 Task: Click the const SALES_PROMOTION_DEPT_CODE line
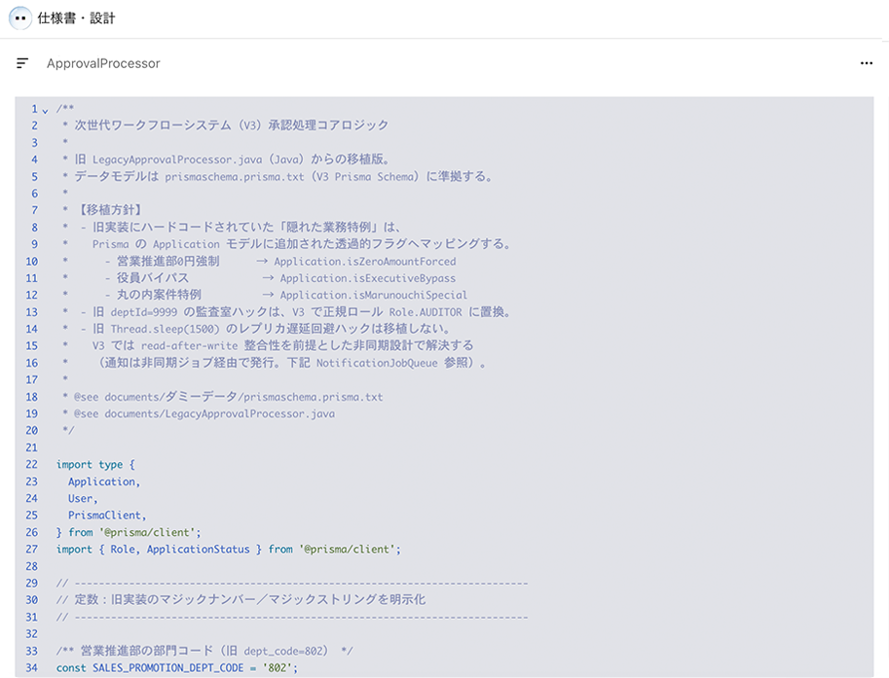[x=177, y=668]
